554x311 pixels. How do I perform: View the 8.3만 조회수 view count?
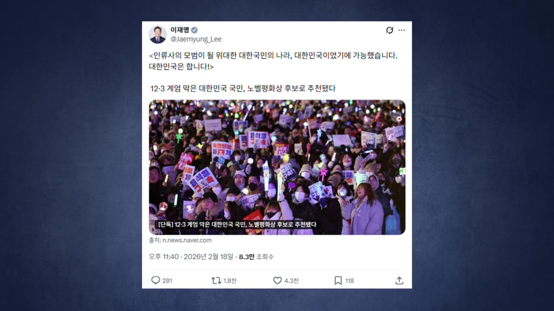(256, 257)
